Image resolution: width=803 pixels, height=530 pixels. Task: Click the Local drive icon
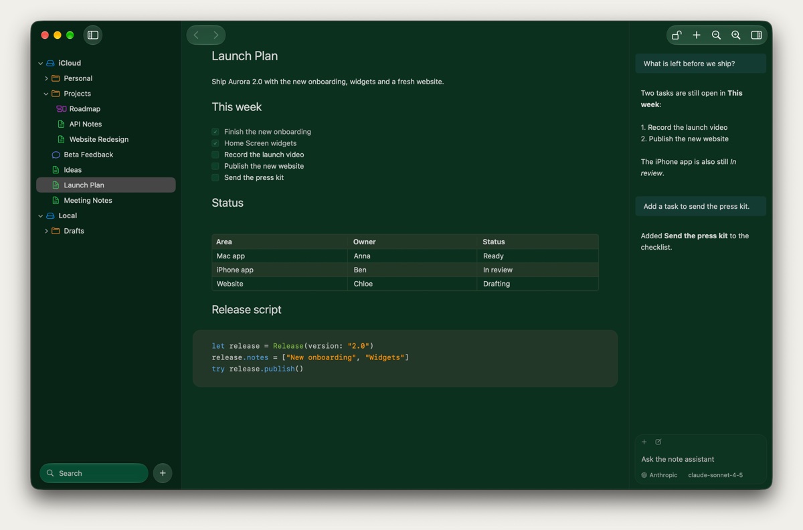click(x=50, y=215)
